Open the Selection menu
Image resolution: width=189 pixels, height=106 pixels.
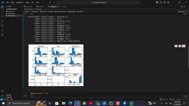(20, 2)
